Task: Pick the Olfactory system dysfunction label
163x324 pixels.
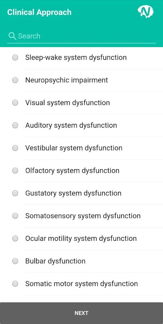Action: 72,171
